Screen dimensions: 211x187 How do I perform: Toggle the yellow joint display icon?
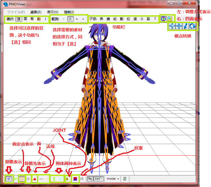click(x=67, y=179)
